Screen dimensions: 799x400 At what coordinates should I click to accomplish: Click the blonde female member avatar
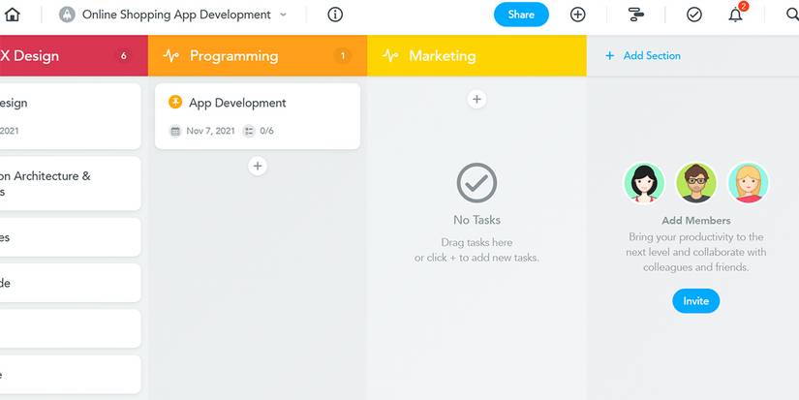[748, 183]
